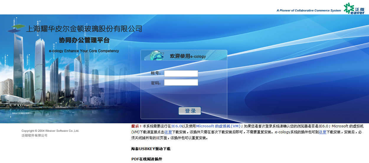The image size is (369, 163).
Task: Click the 'Copyright © 2004 Weaver Software' text
Action: (50, 131)
